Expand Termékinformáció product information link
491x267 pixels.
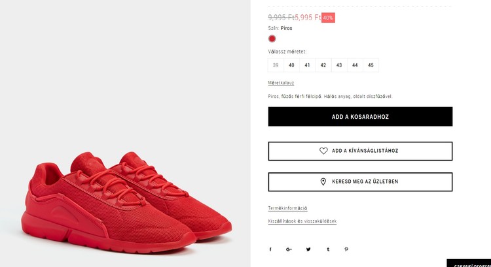click(x=287, y=208)
